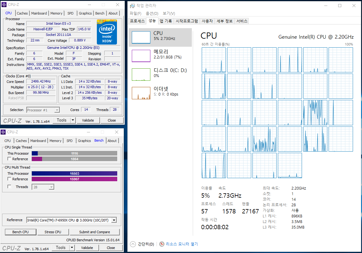362x253 pixels.
Task: Click the Stress CPU button
Action: 53,232
